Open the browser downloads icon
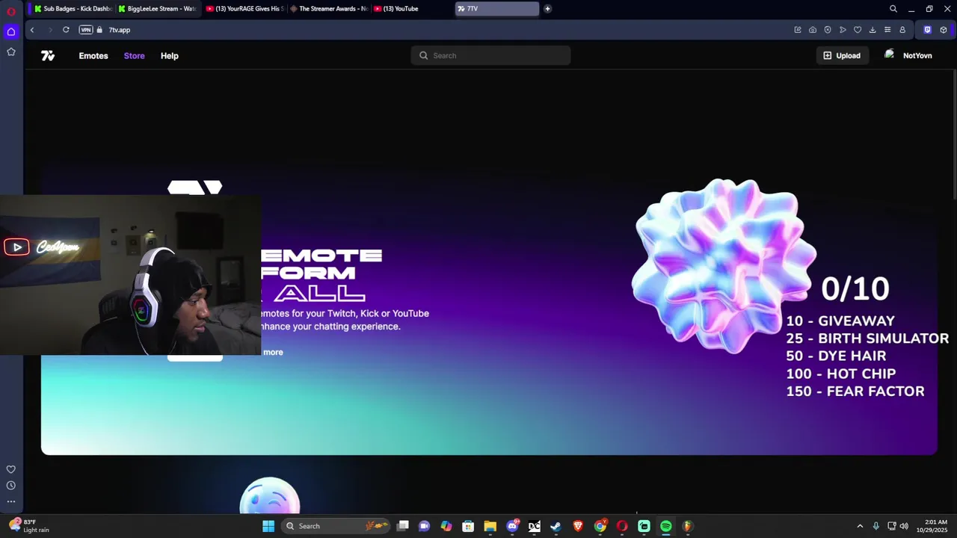Screen dimensions: 957x538 pyautogui.click(x=873, y=30)
